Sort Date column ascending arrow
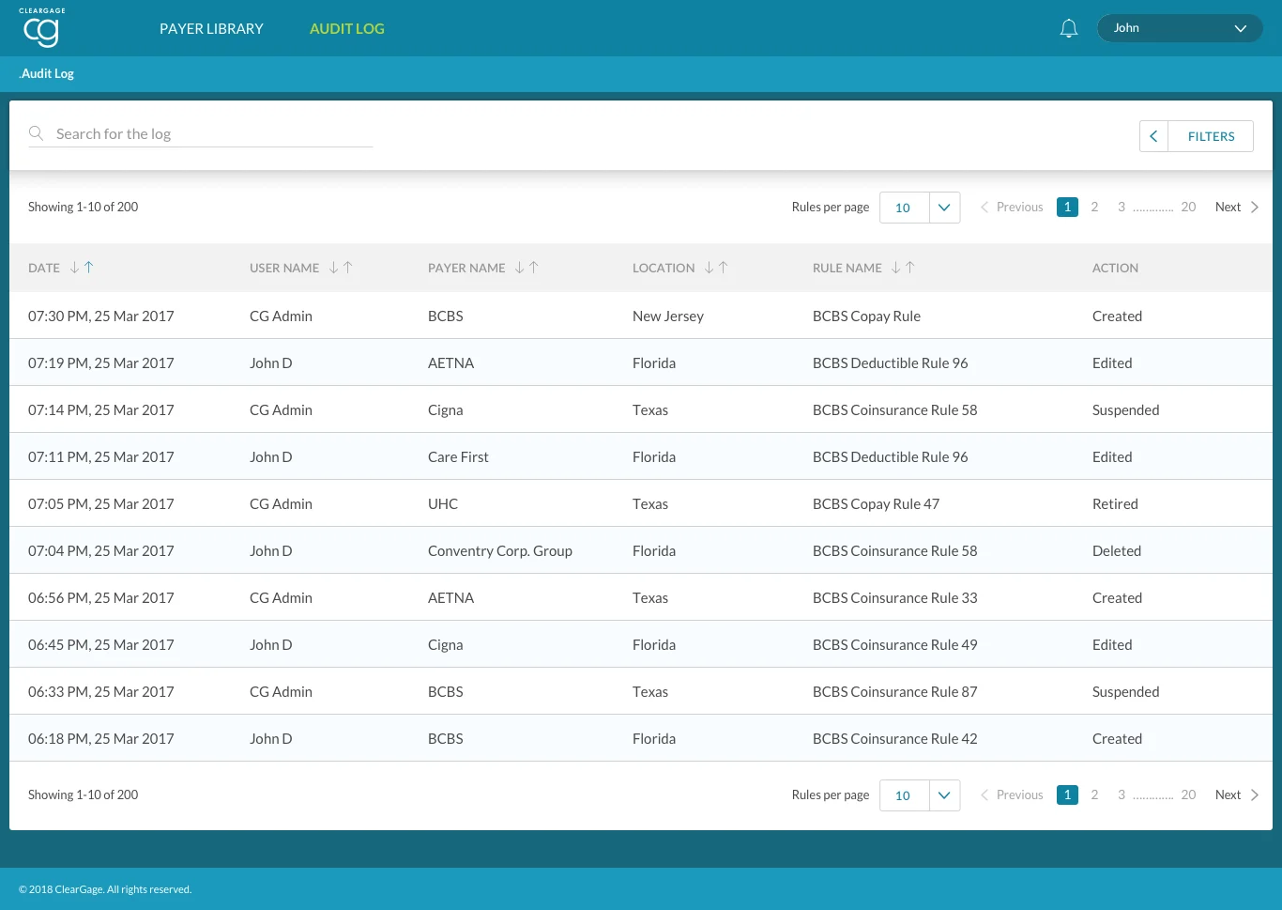 pos(89,268)
